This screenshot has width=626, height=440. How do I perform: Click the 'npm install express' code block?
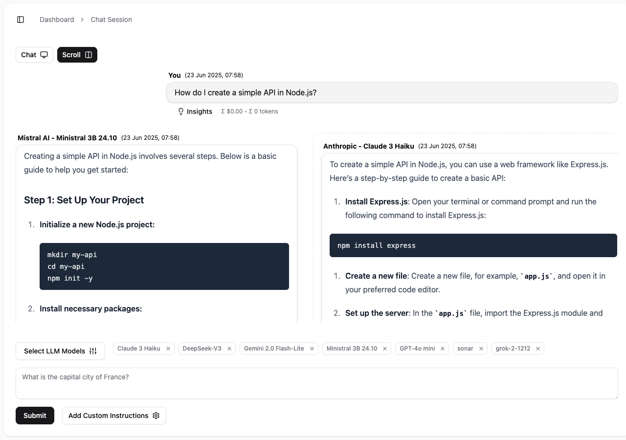click(473, 245)
